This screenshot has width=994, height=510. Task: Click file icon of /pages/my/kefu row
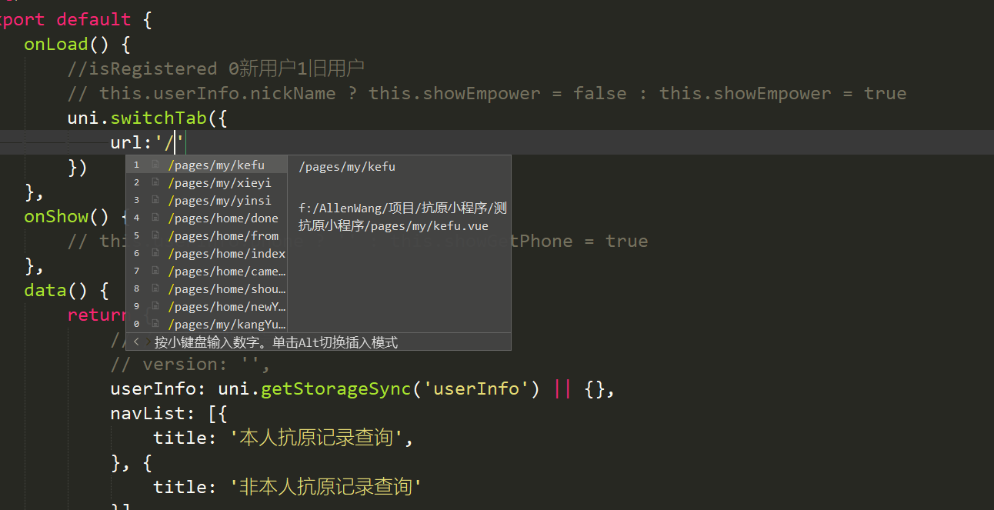tap(155, 165)
